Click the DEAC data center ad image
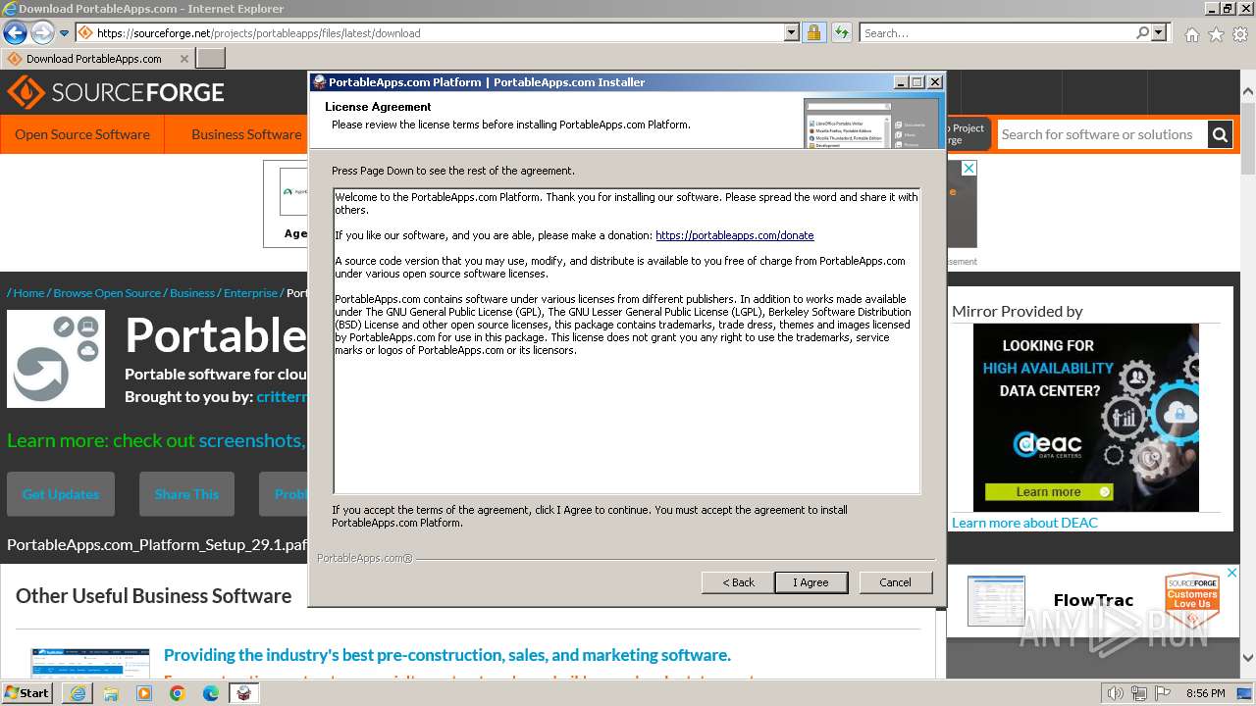Viewport: 1256px width, 706px height. point(1086,417)
